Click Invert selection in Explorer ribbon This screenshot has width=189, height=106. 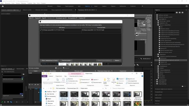pyautogui.click(x=132, y=83)
